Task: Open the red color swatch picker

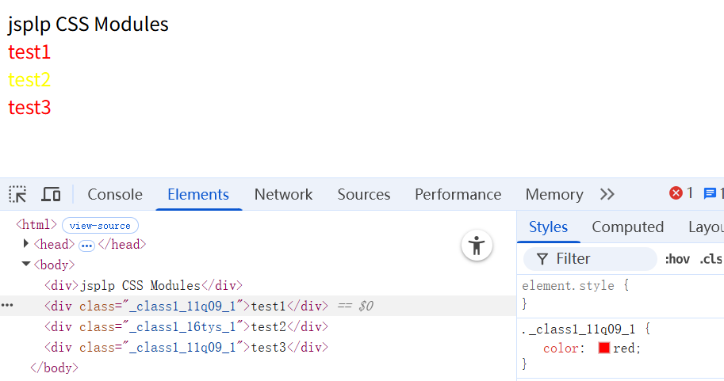Action: tap(604, 348)
